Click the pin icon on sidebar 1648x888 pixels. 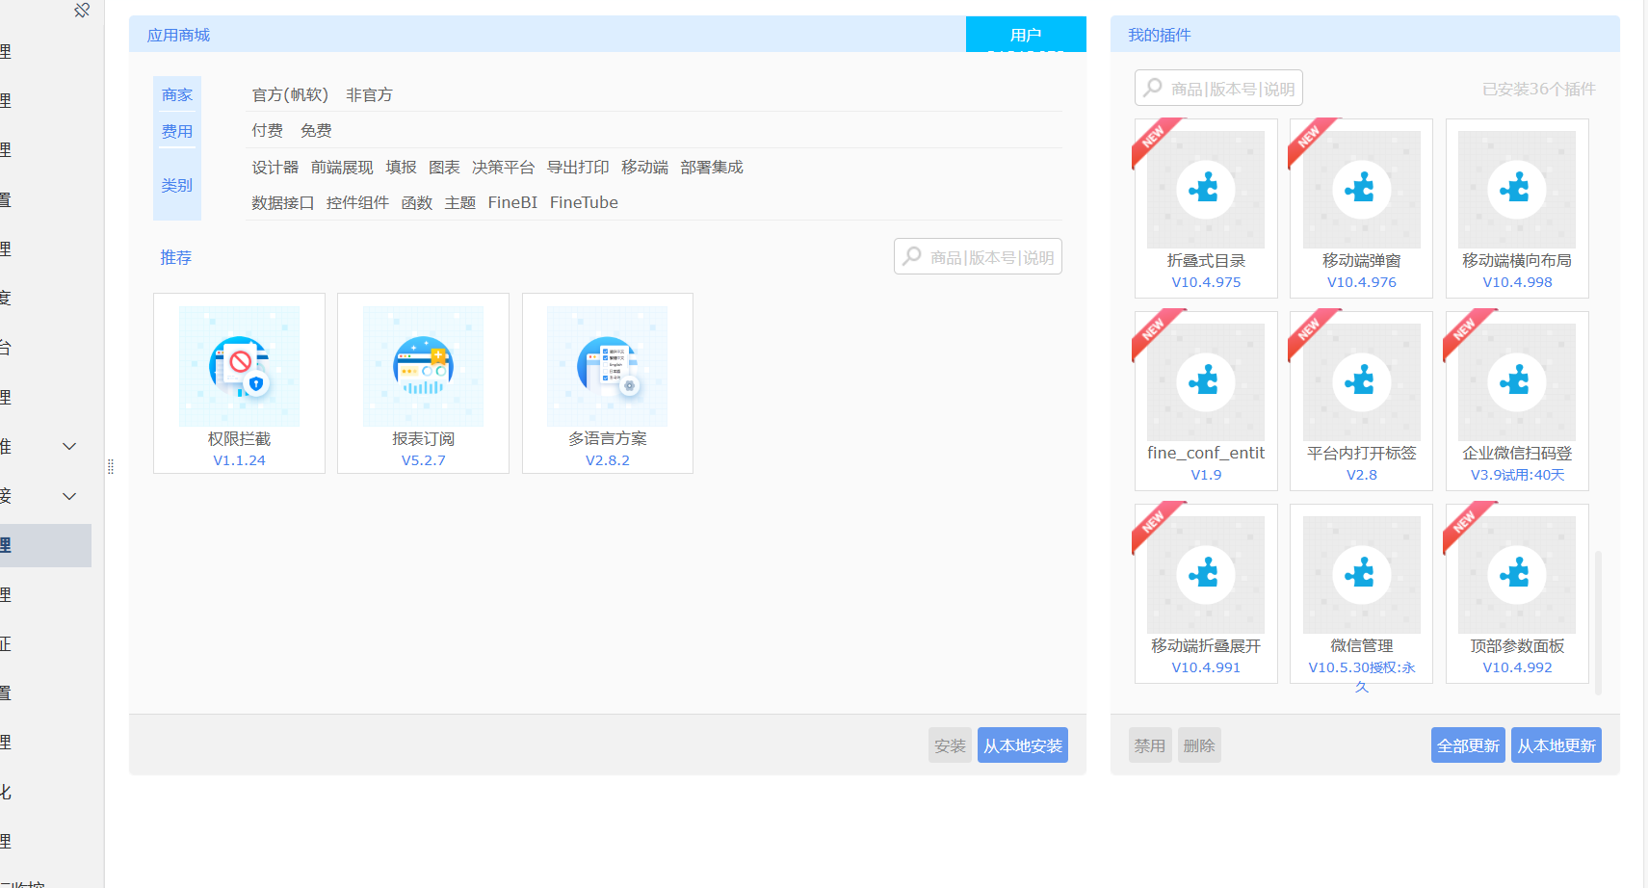[x=82, y=11]
